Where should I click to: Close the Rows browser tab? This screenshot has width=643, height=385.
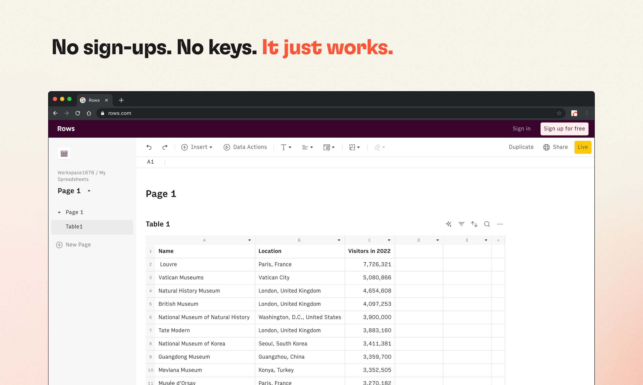coord(106,100)
